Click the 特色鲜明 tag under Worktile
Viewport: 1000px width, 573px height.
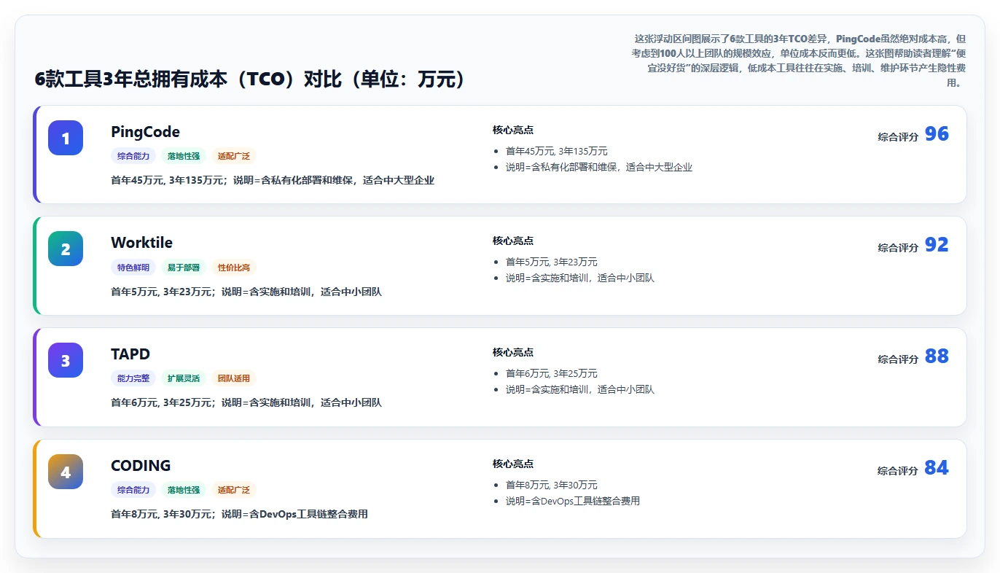pos(133,268)
